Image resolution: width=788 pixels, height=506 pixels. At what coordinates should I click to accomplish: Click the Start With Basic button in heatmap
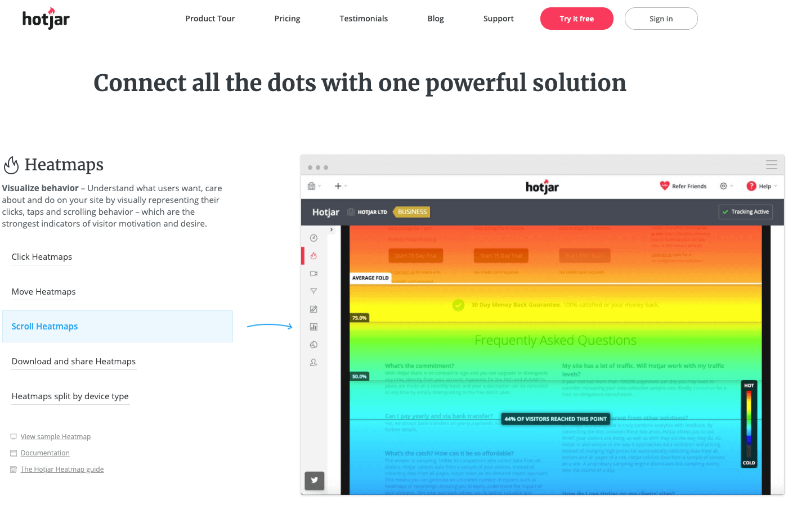coord(585,256)
